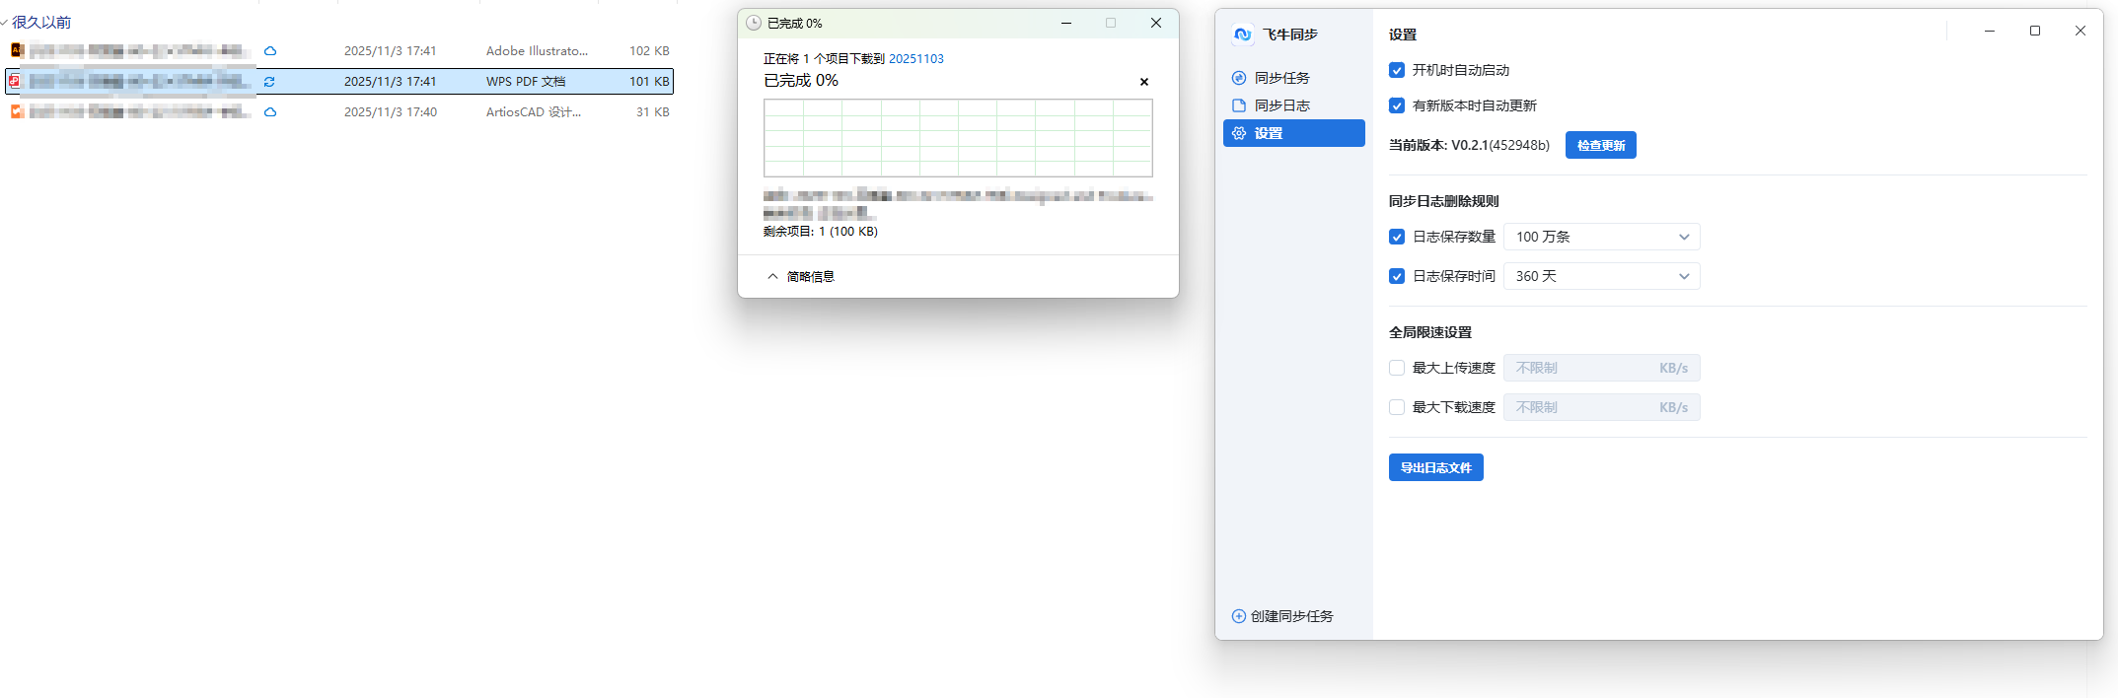Enable 最大上传速度 limit checkbox
The width and height of the screenshot is (2118, 698).
[1397, 368]
